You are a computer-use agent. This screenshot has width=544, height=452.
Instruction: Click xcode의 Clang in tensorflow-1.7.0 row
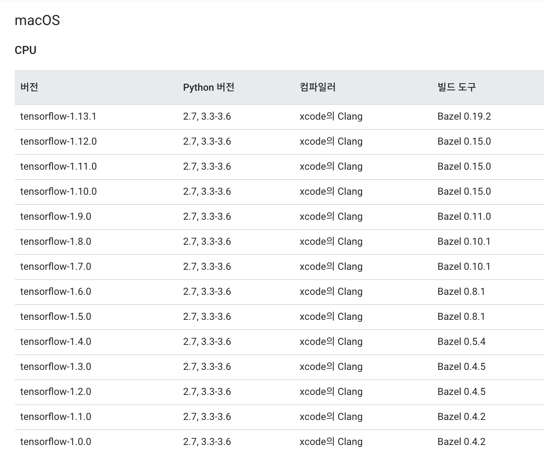[x=331, y=267]
